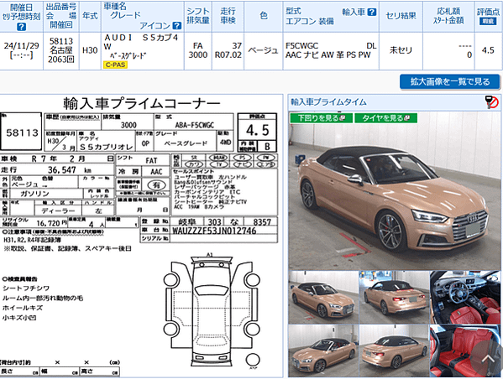Click the 37 R07.02 mileage cell
Screen dimensions: 503x379
[x=228, y=50]
